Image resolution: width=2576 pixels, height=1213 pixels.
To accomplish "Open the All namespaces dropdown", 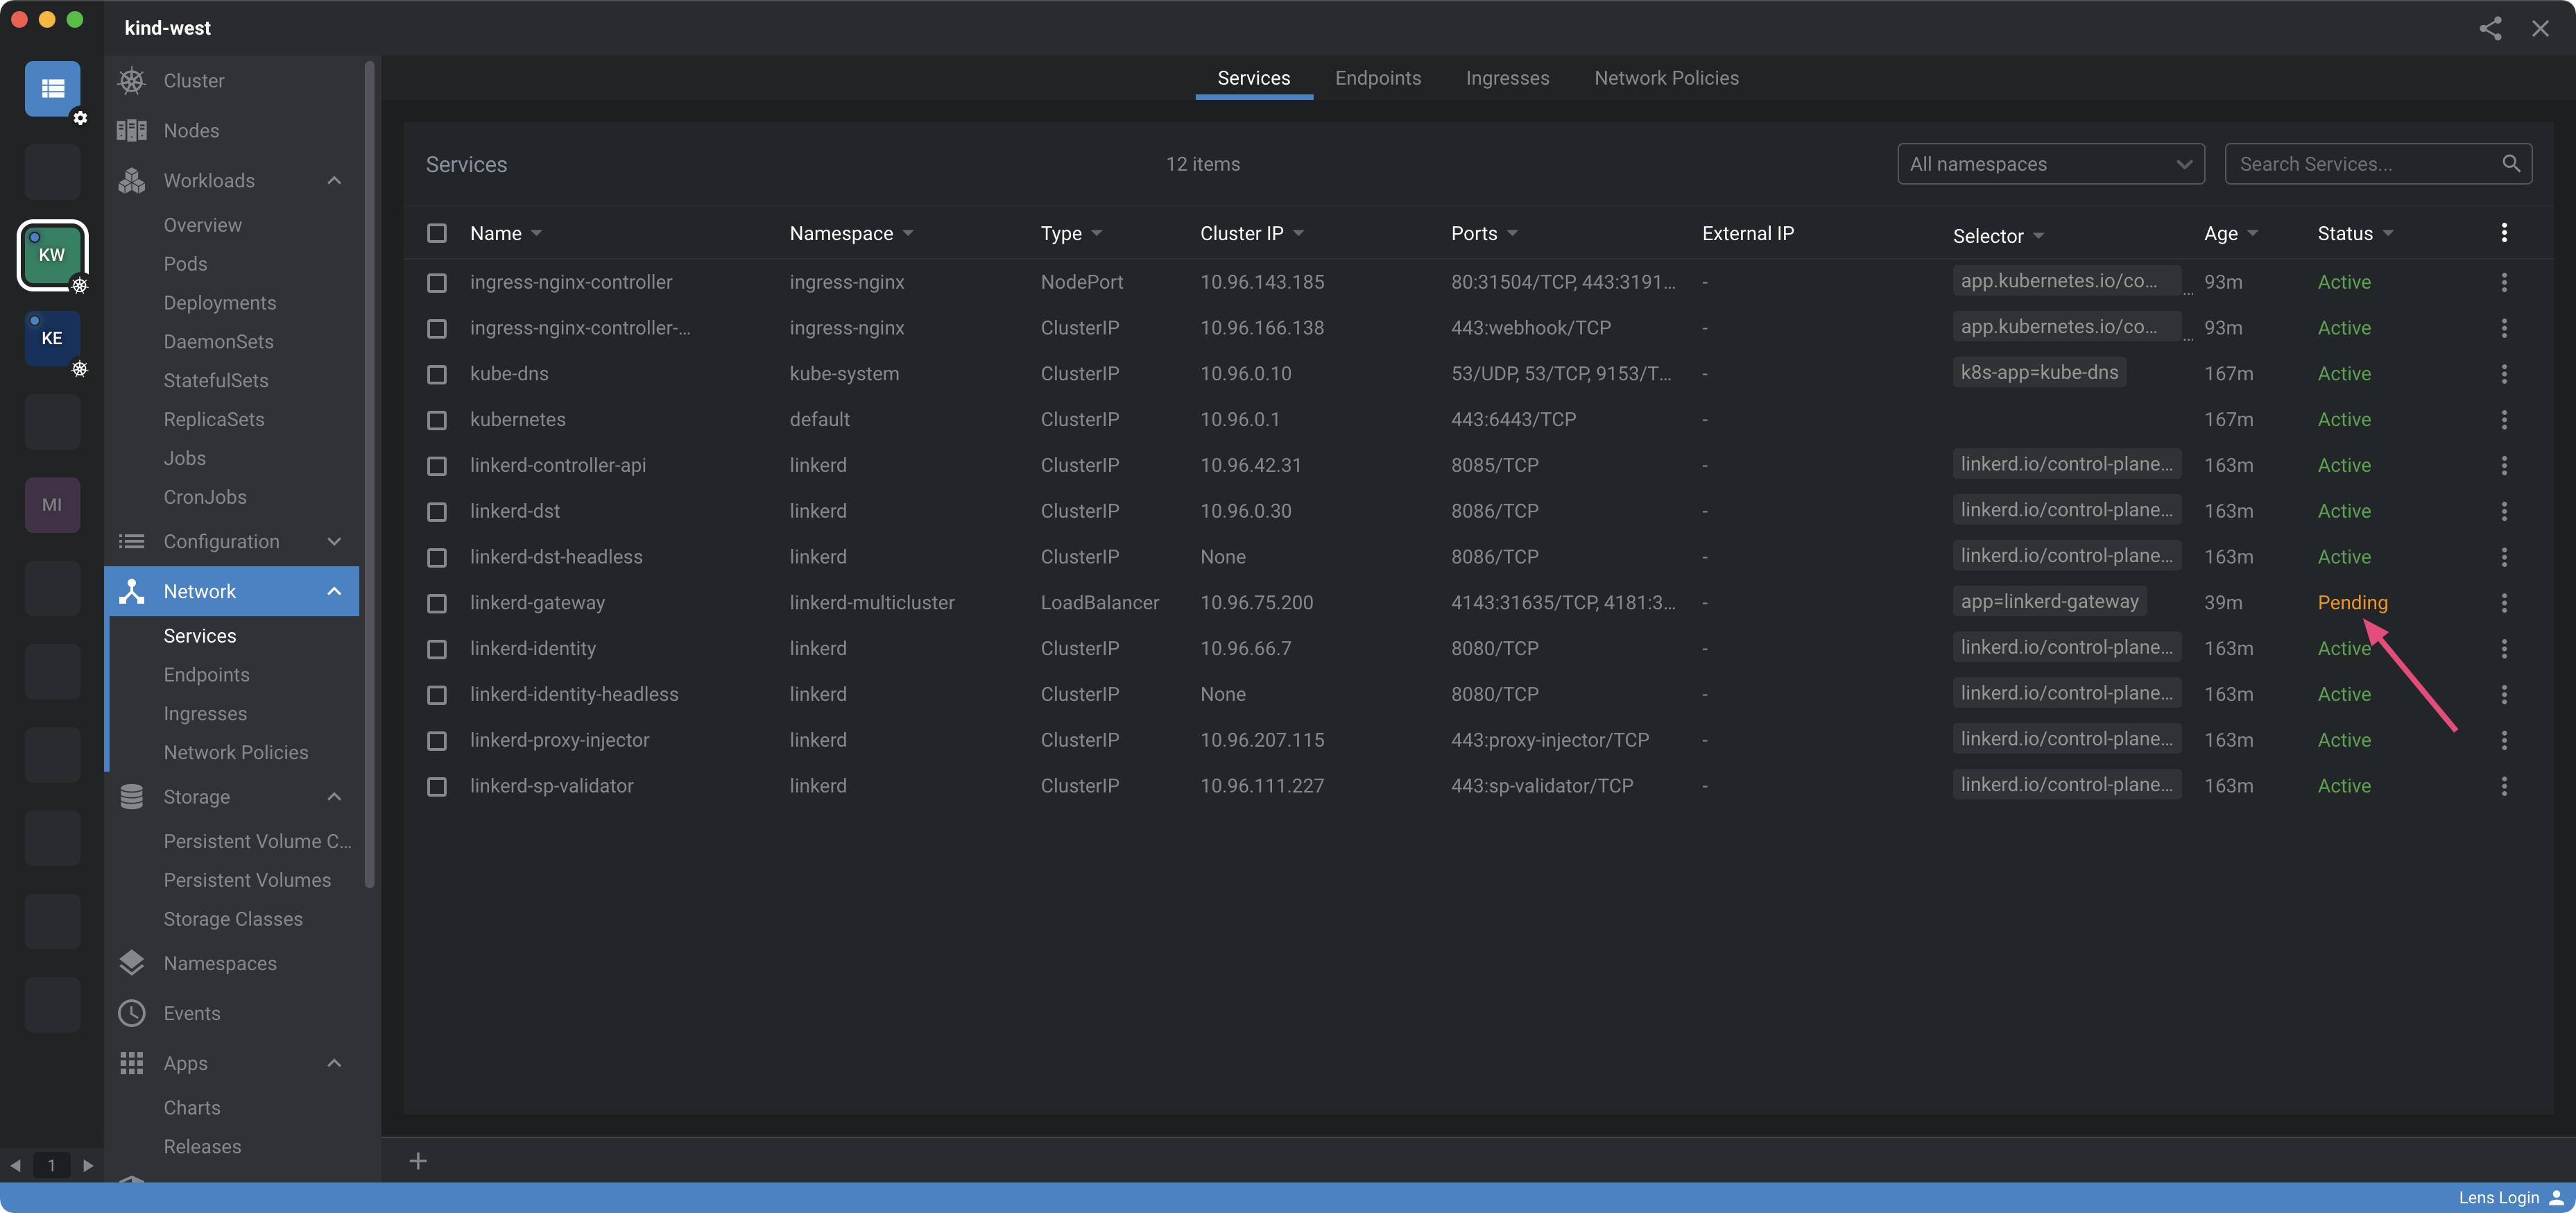I will 2050,163.
